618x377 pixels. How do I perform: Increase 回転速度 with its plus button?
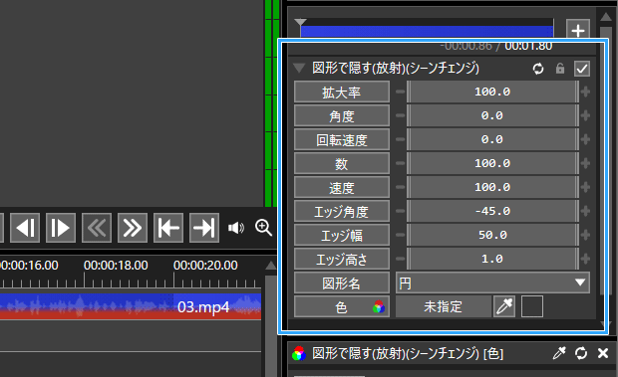(585, 139)
